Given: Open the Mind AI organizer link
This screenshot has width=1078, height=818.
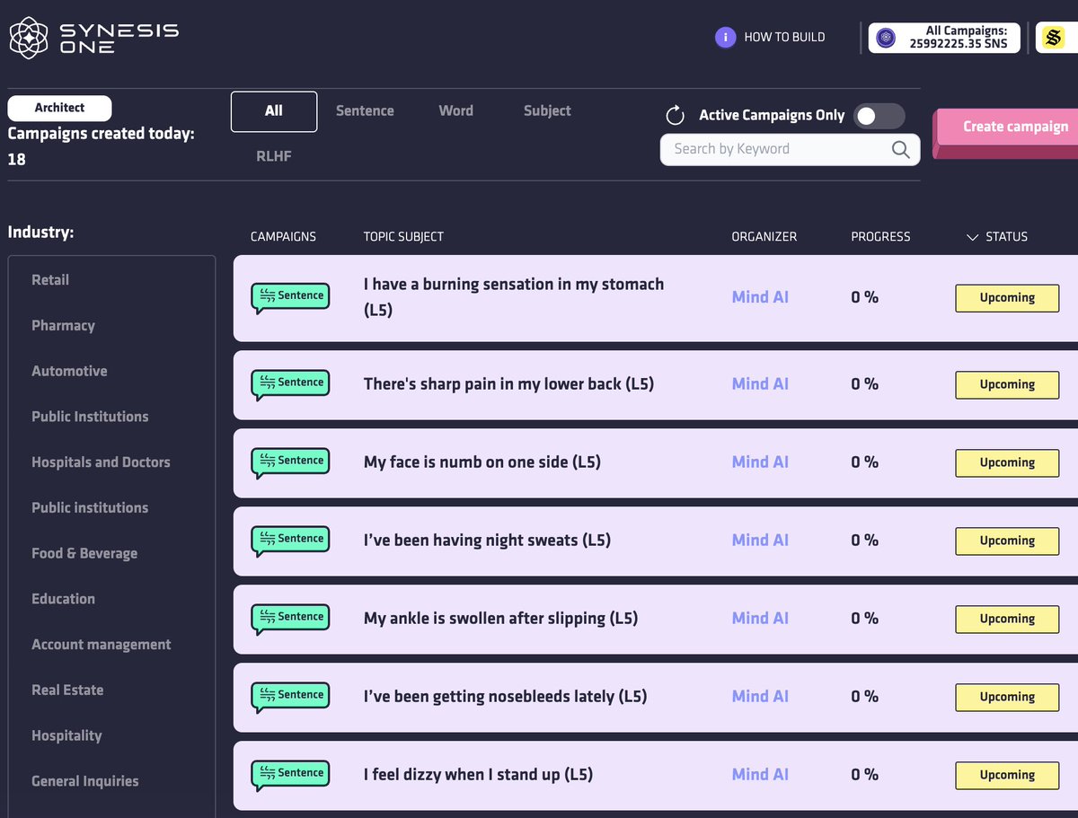Looking at the screenshot, I should coord(760,297).
